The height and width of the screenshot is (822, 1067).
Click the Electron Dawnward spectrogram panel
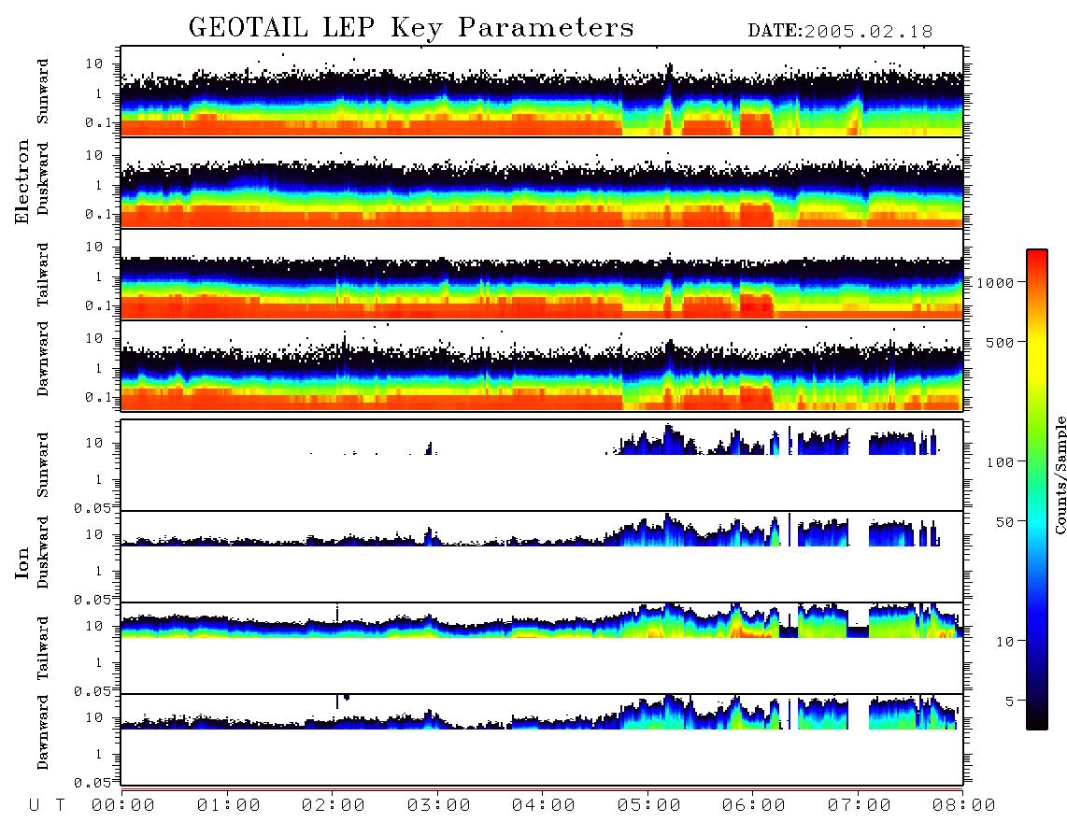click(542, 365)
